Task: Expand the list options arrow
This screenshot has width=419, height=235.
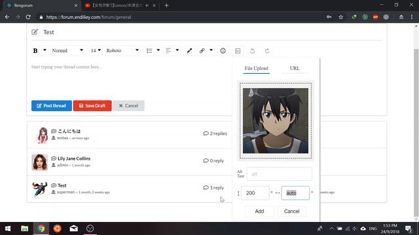Action: coord(158,50)
